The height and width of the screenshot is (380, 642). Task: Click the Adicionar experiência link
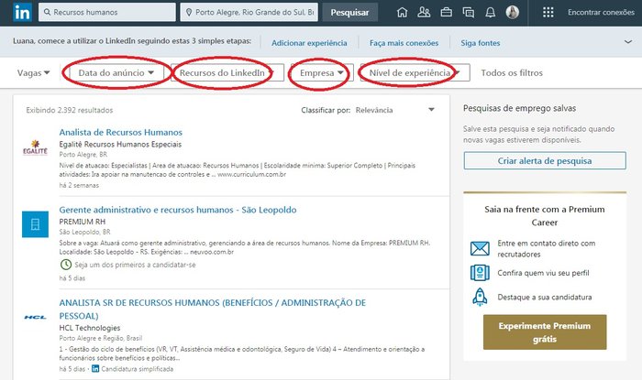point(309,43)
